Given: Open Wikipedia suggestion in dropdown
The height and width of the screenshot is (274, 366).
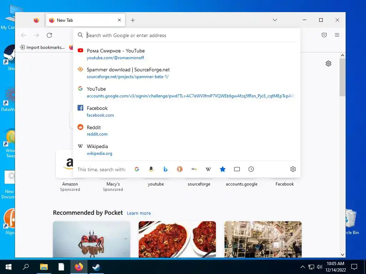Looking at the screenshot, I should (x=187, y=150).
